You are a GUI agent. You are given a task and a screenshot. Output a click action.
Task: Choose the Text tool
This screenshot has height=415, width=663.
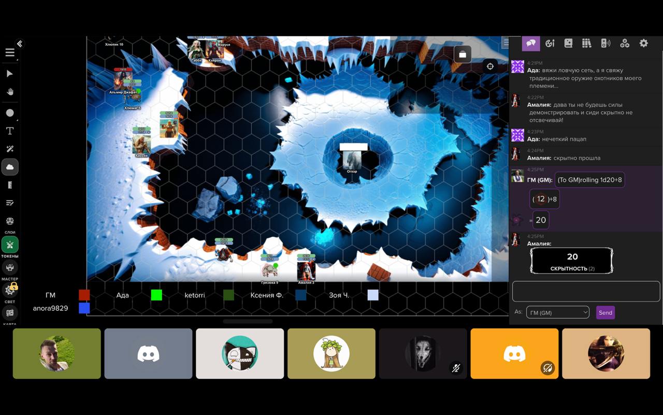point(10,131)
